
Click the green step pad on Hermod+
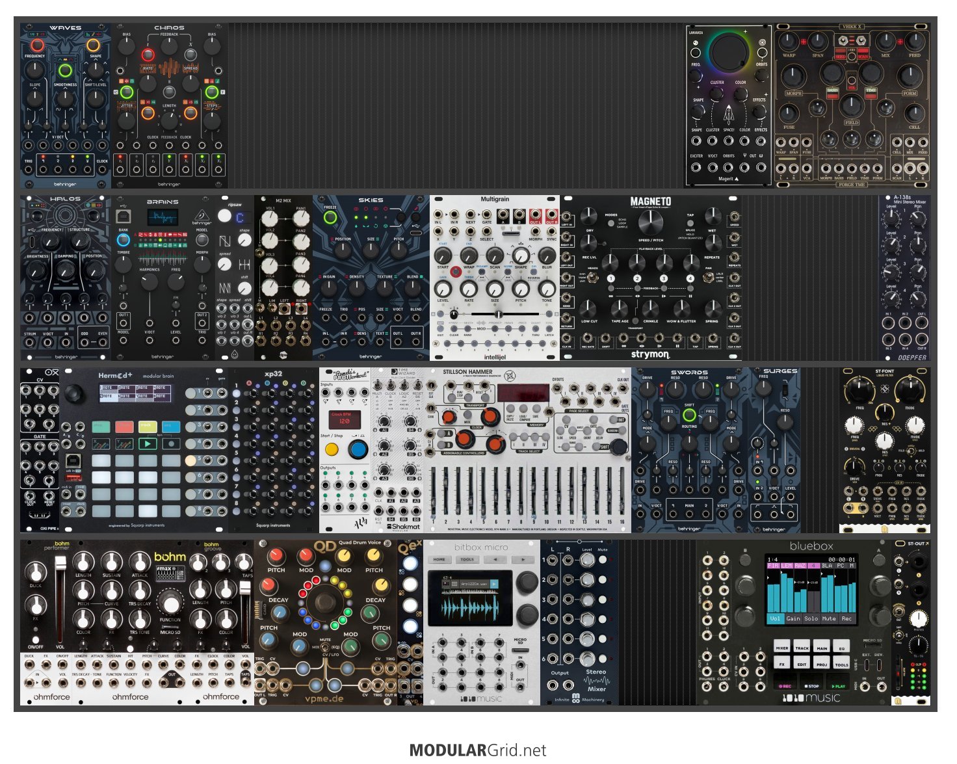click(x=101, y=427)
